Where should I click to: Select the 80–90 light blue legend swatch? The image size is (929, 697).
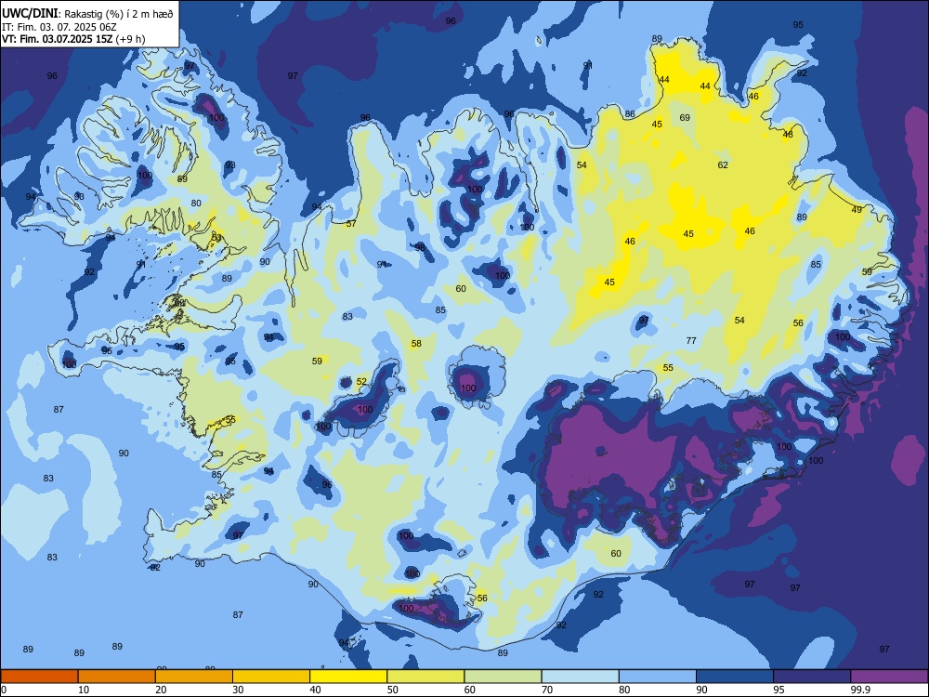pyautogui.click(x=658, y=677)
